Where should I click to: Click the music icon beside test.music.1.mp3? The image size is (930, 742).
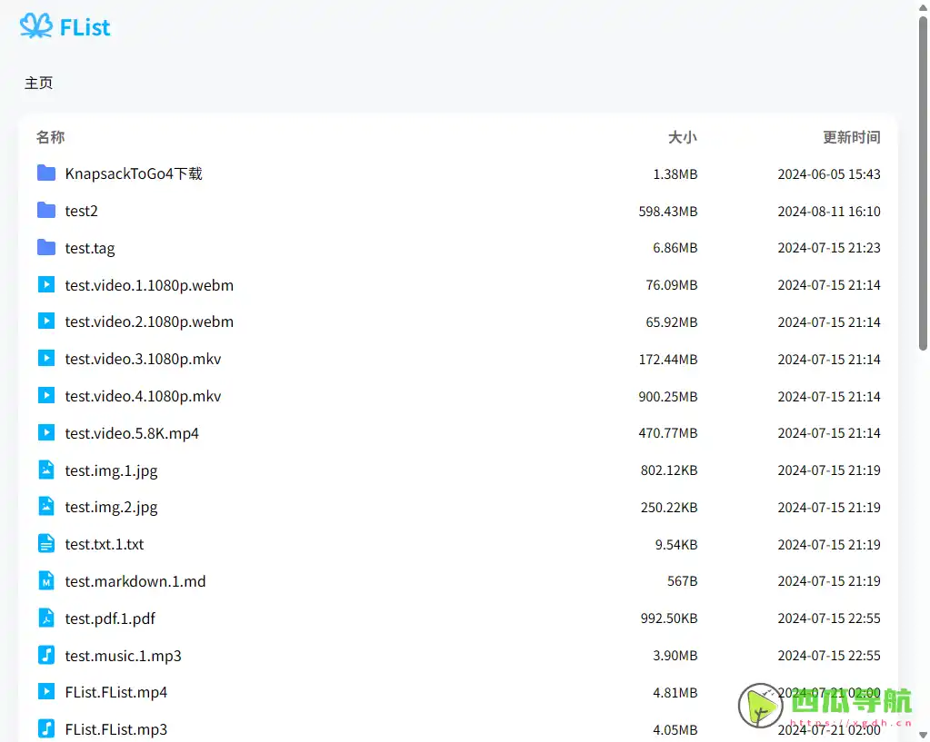point(46,655)
